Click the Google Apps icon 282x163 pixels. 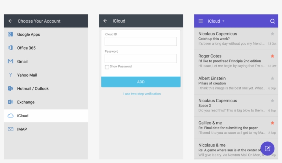(x=10, y=34)
